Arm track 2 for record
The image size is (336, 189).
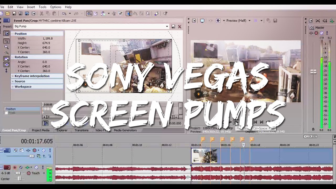tap(15, 167)
